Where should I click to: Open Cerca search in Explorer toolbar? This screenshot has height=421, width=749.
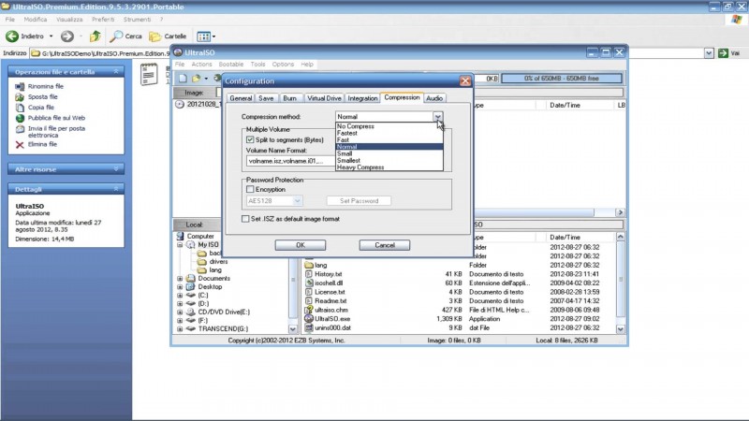pos(126,36)
